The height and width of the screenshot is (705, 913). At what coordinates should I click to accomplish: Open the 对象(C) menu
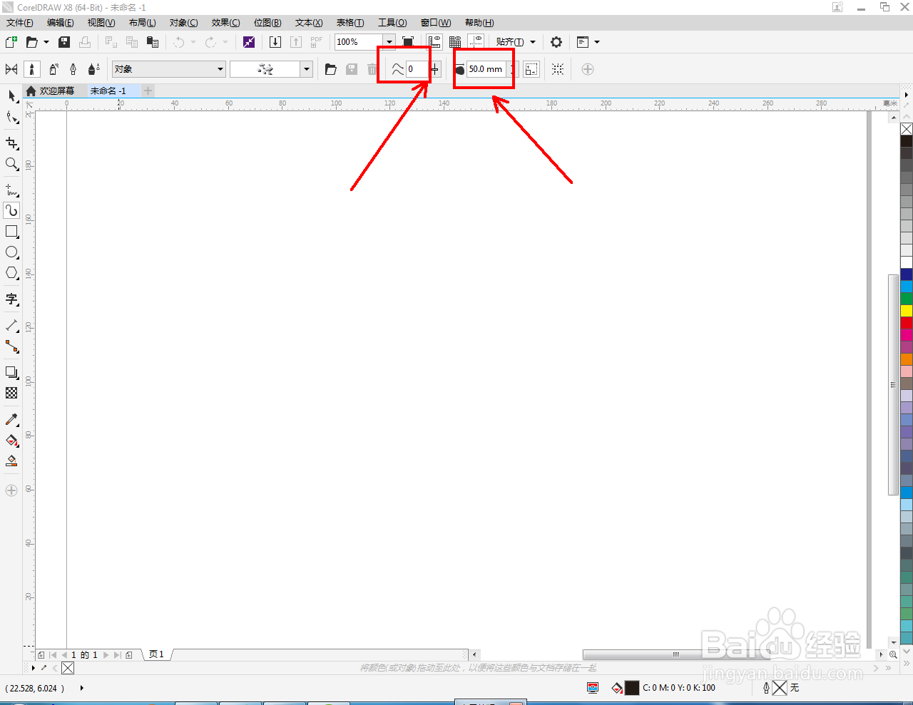click(x=183, y=23)
